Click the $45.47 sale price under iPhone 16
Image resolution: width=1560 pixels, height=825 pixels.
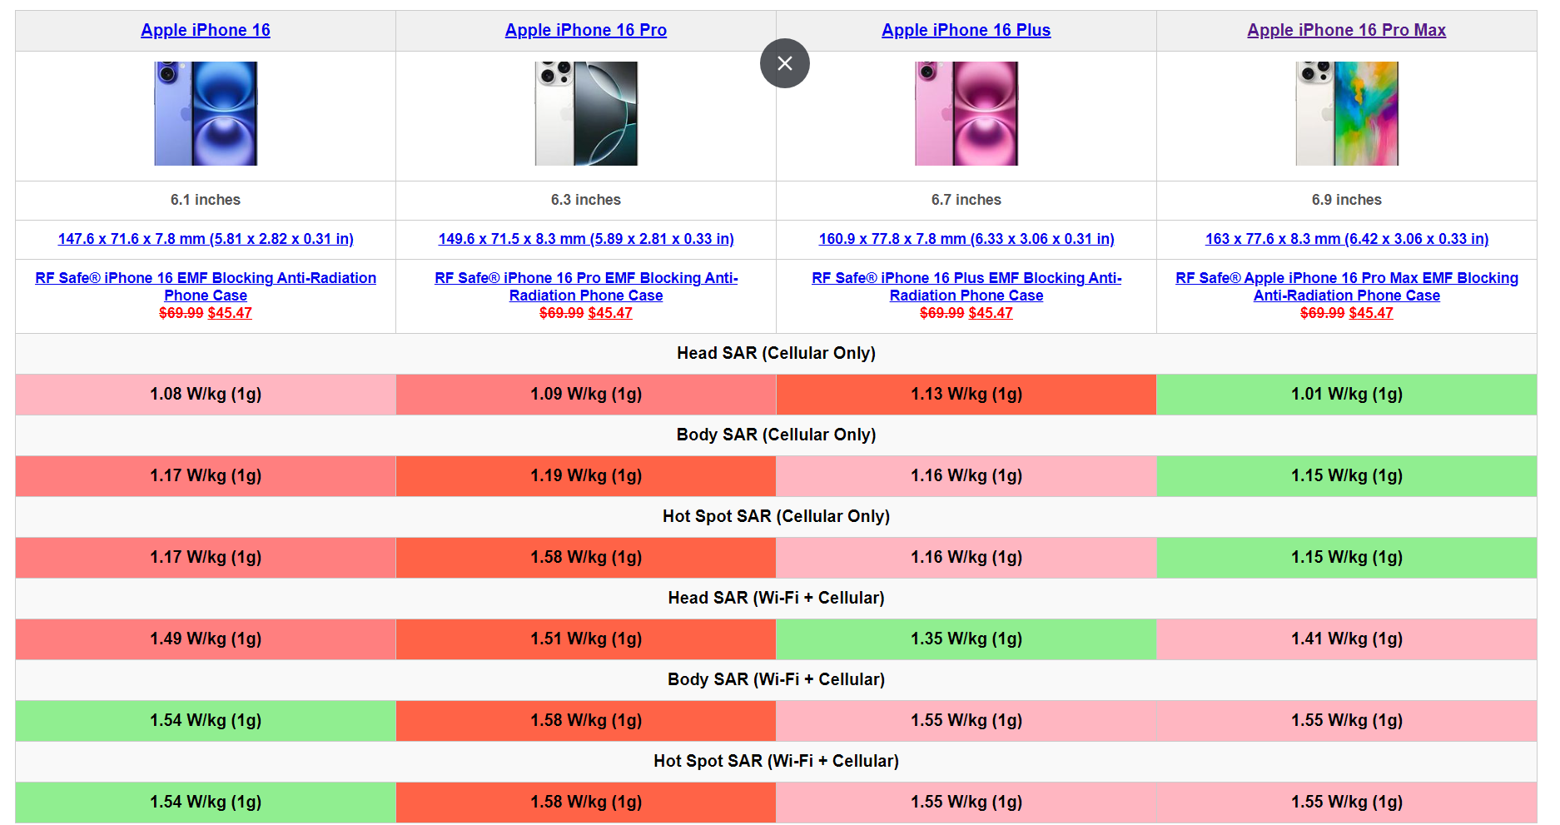pos(230,313)
